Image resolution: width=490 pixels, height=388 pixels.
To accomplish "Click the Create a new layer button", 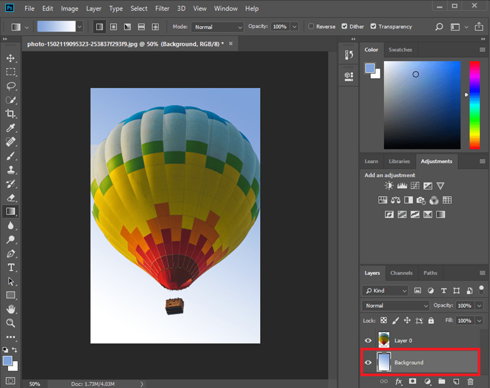I will coord(455,382).
